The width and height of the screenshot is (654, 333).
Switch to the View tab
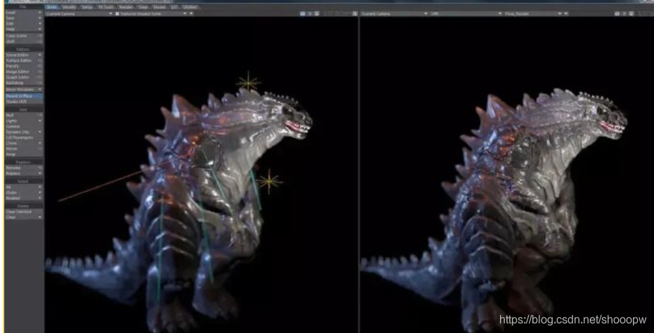tap(142, 8)
